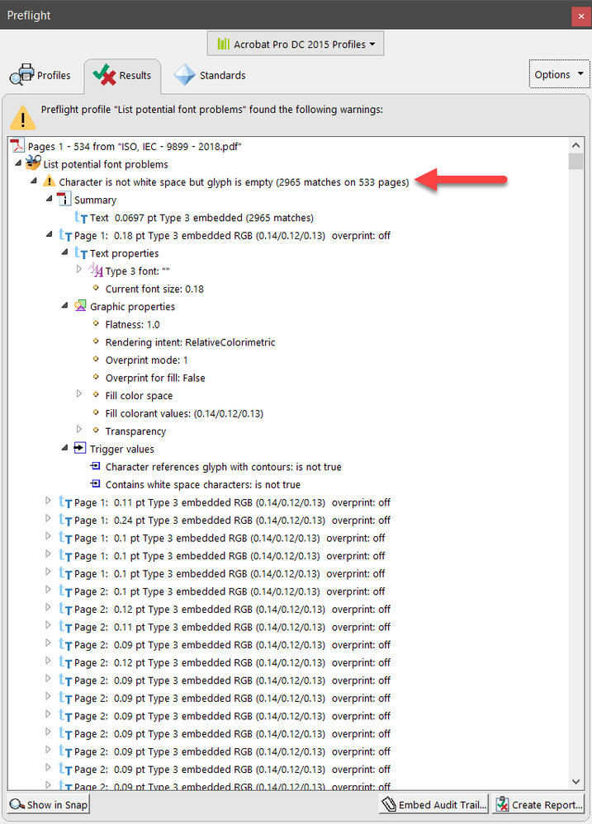Select the Page 1: 0.24 pt Type 3 row
592x824 pixels.
click(232, 520)
